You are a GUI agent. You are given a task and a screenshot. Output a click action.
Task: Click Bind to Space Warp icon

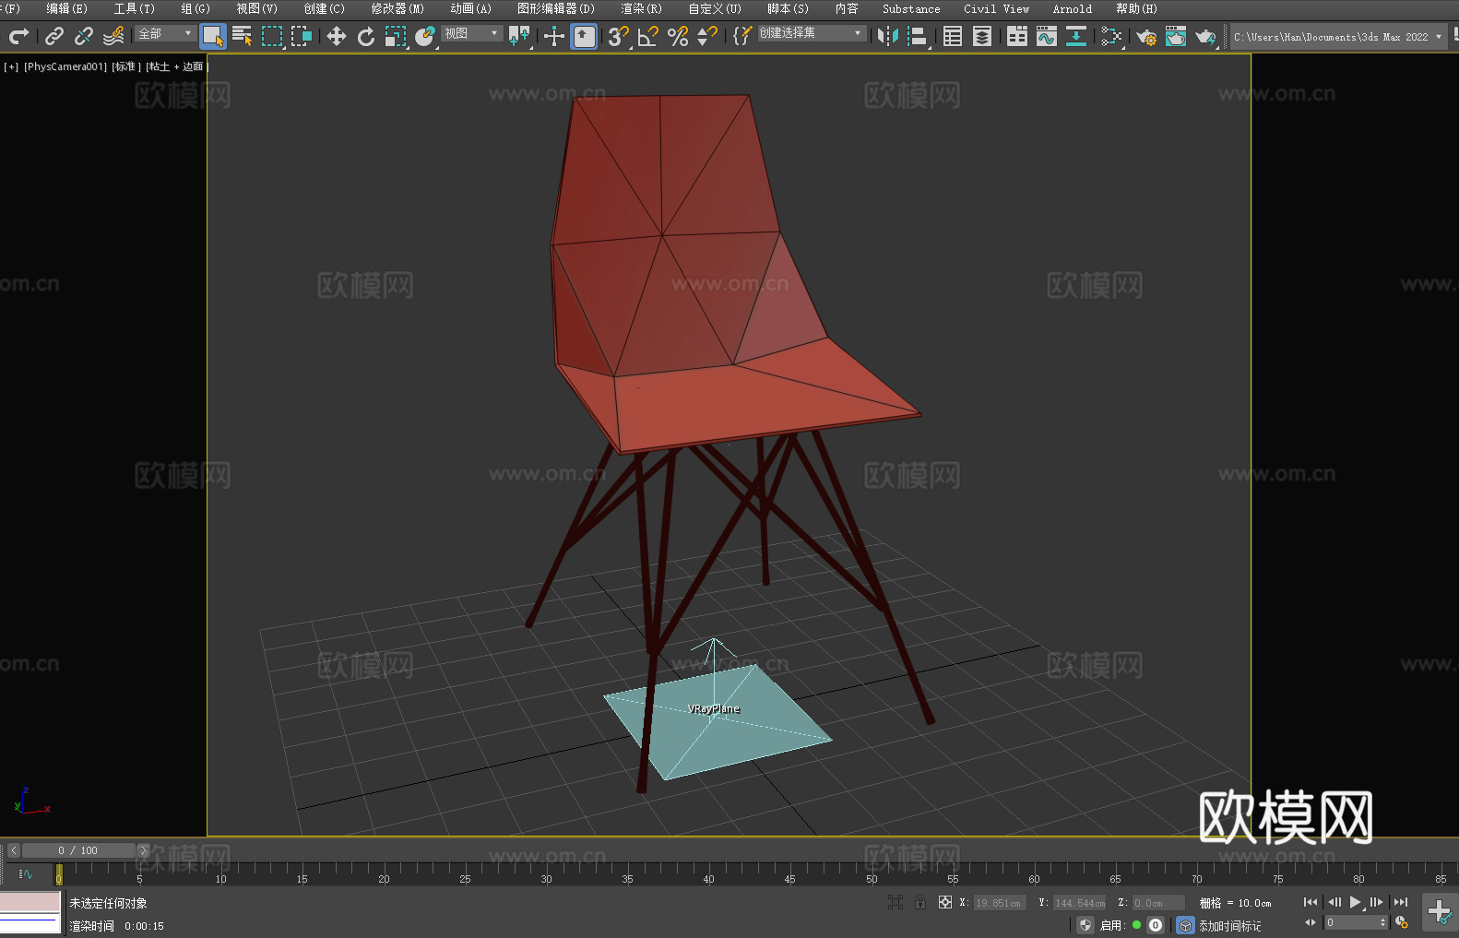(113, 36)
